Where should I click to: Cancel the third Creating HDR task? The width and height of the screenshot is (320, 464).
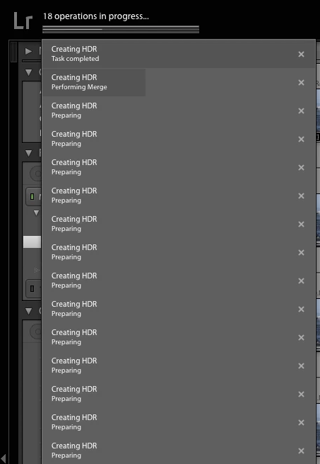pyautogui.click(x=301, y=111)
